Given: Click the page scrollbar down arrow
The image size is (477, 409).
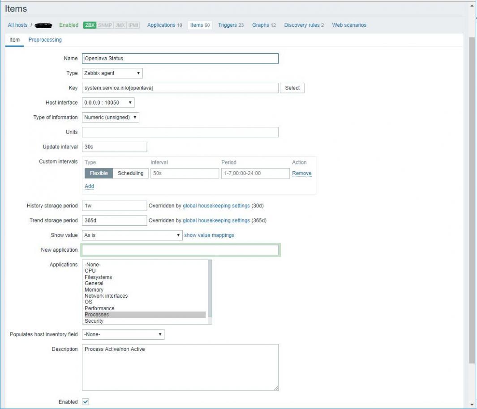Looking at the screenshot, I should click(472, 405).
